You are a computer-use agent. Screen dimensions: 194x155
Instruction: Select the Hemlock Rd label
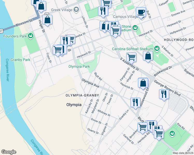pos(143,138)
